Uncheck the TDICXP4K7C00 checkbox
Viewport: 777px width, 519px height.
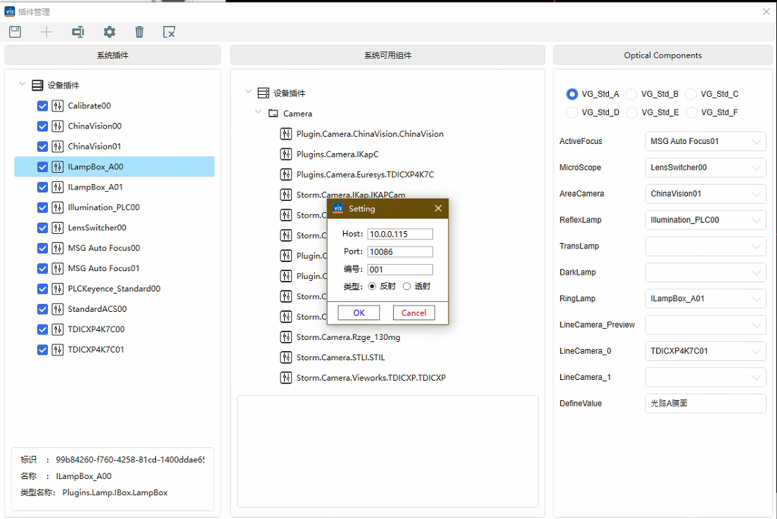[x=43, y=329]
